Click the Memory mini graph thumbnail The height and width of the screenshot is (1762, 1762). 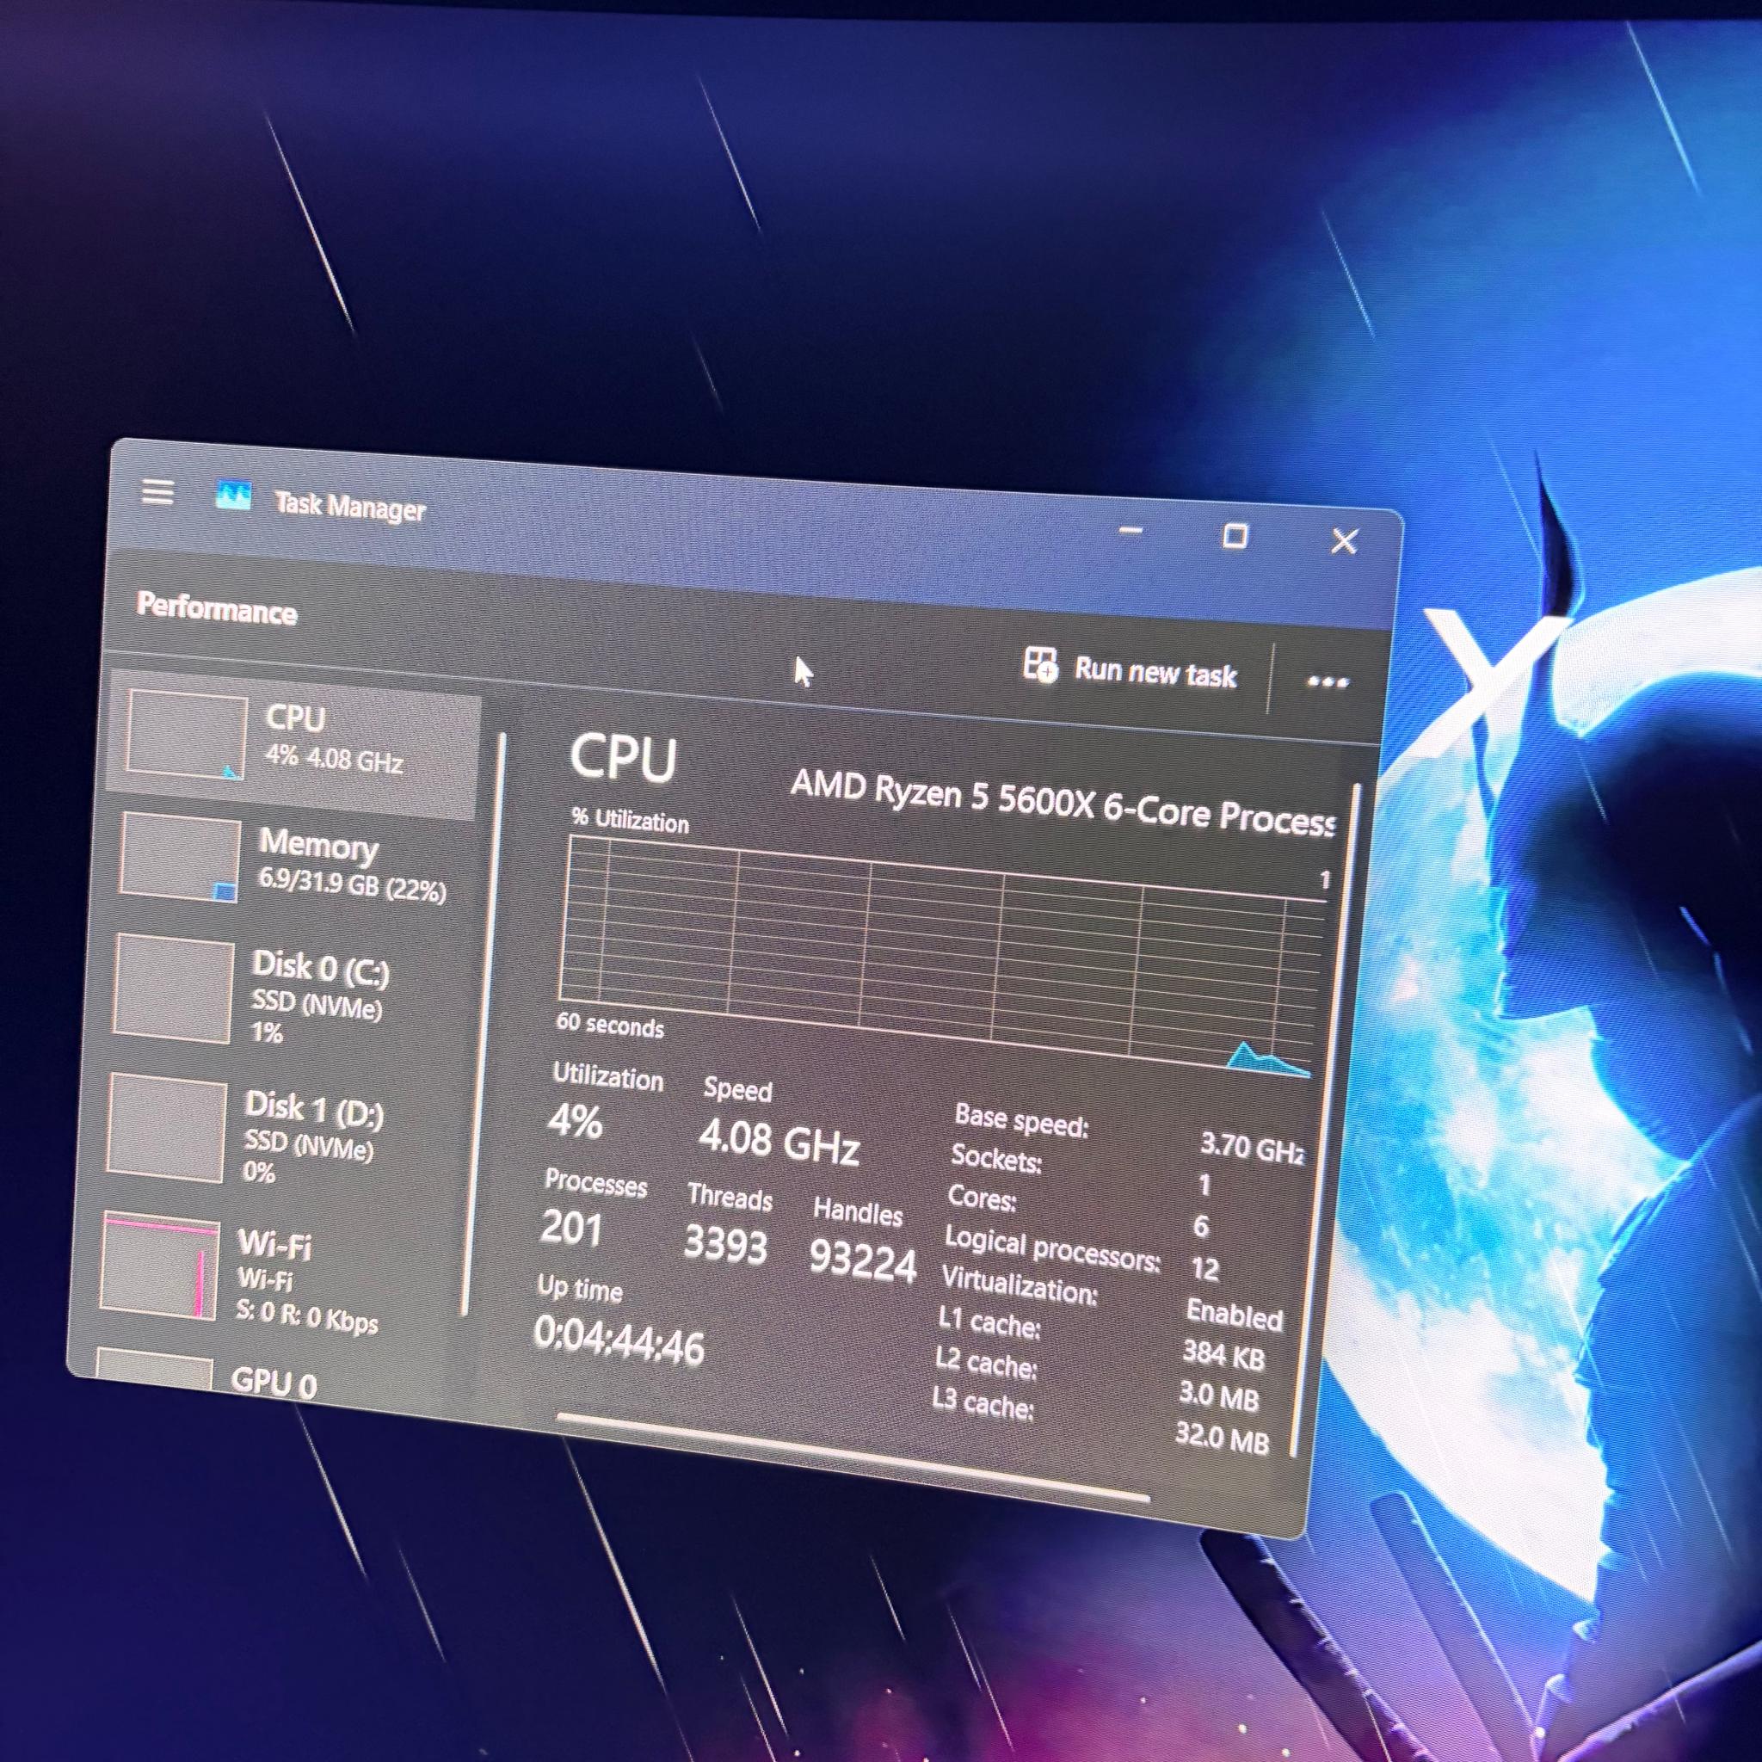(181, 858)
